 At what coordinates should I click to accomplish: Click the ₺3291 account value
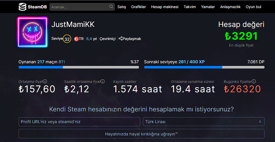[241, 36]
